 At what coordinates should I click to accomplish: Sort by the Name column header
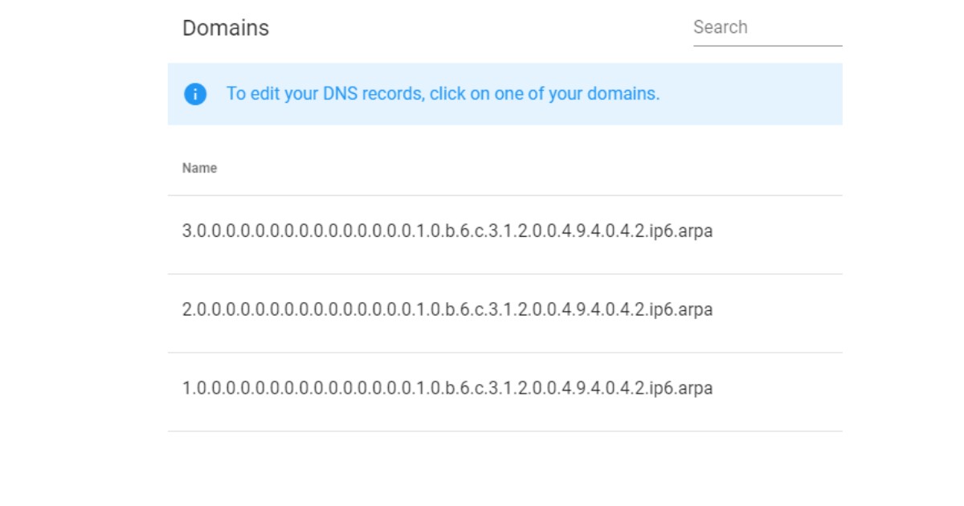pyautogui.click(x=199, y=169)
